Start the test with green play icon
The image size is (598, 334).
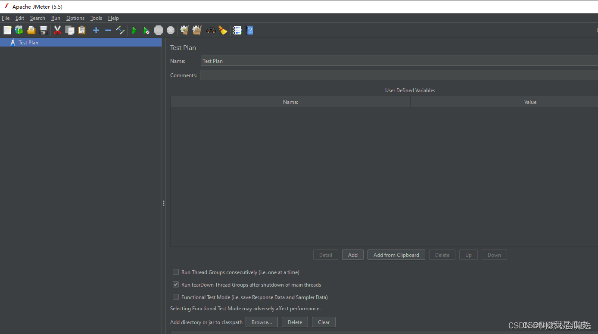pos(134,30)
